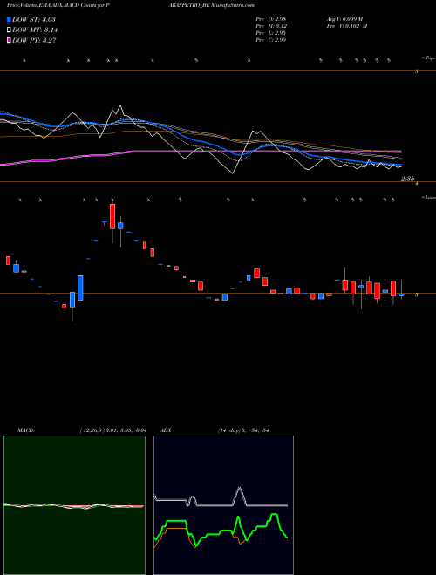Open the dark blue ADX indicator chart
This screenshot has height=575, width=436.
coord(223,505)
